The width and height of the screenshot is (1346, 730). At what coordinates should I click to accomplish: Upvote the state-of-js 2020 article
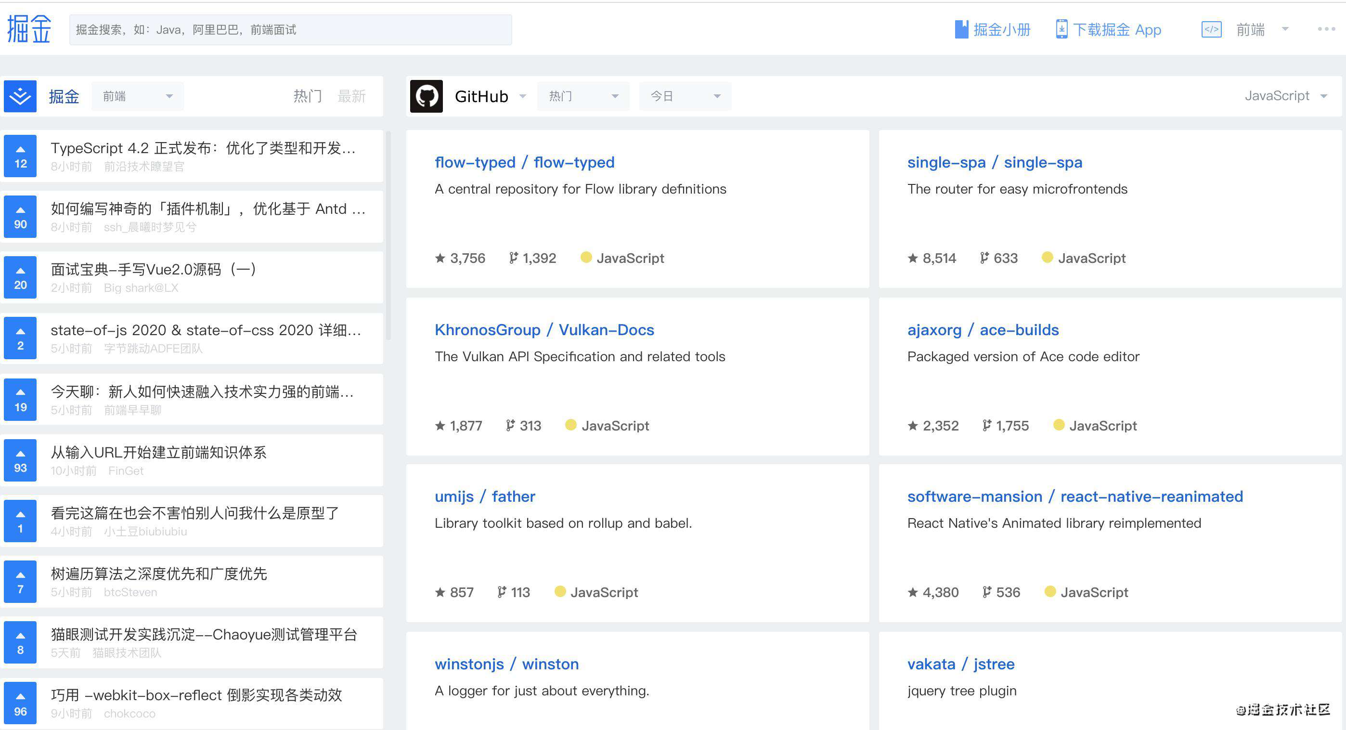[x=20, y=338]
